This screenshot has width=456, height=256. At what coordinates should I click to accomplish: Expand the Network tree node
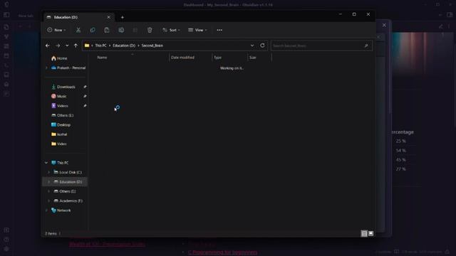click(x=46, y=210)
